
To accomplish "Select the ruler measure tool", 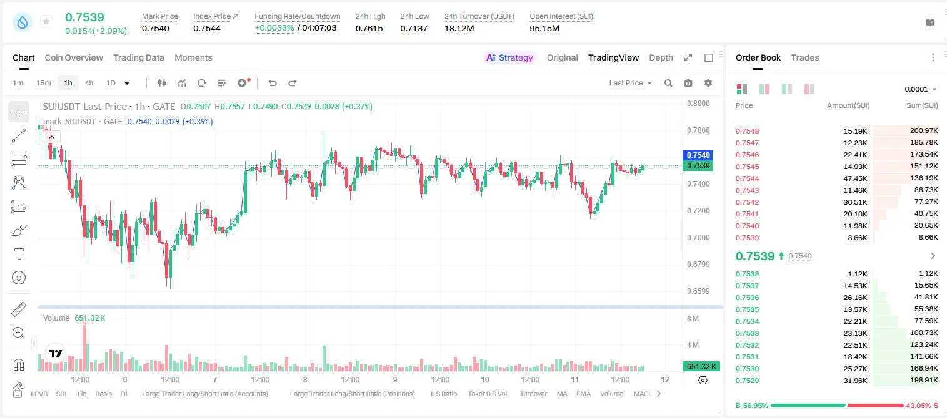I will [19, 309].
